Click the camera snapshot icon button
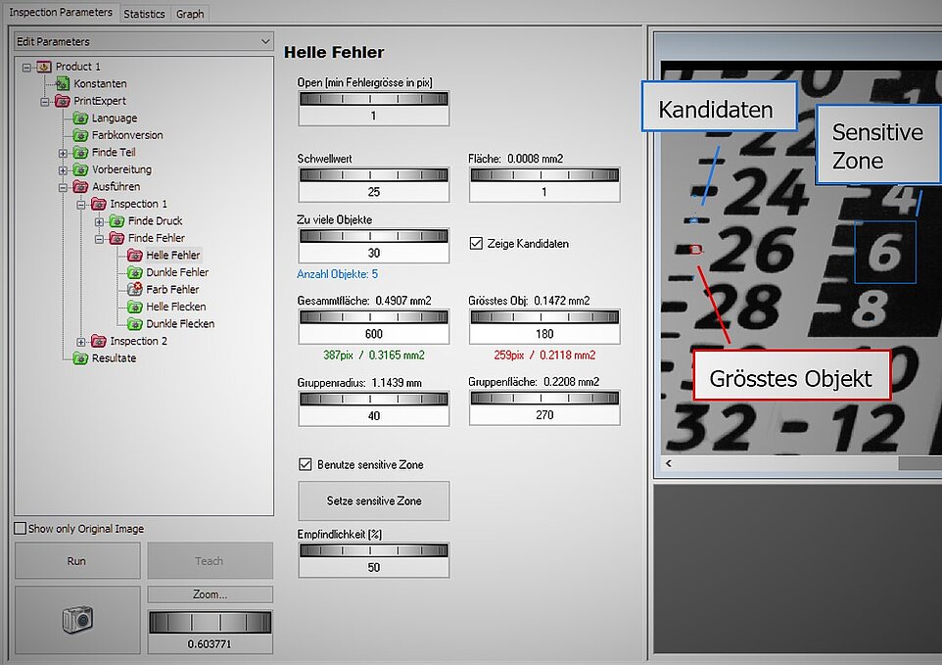The height and width of the screenshot is (665, 942). (x=77, y=619)
